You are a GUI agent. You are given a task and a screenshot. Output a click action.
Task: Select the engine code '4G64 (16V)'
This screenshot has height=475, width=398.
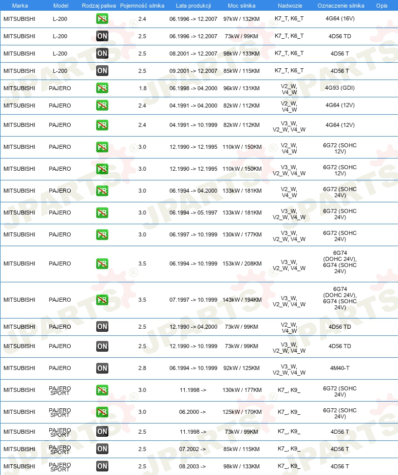tap(340, 18)
